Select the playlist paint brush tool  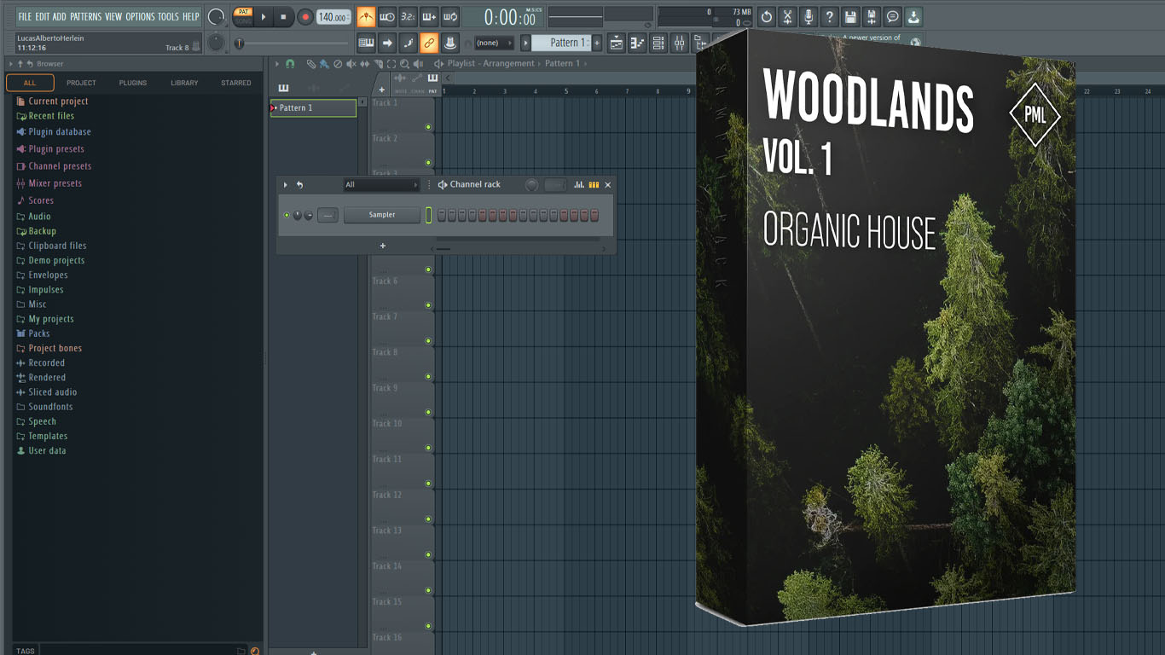324,64
